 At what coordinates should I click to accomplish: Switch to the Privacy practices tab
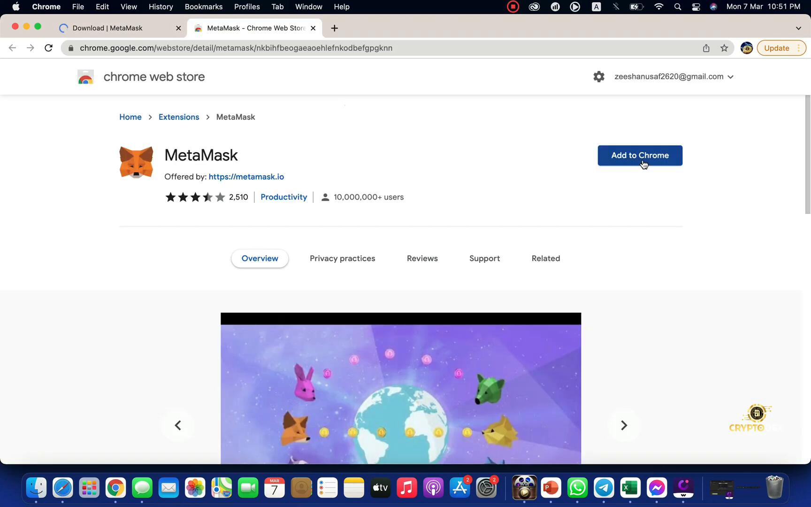pyautogui.click(x=342, y=259)
